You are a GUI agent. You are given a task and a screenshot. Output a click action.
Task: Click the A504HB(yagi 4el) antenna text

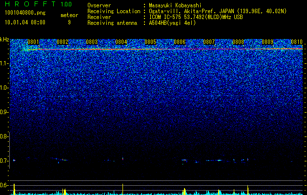point(172,23)
